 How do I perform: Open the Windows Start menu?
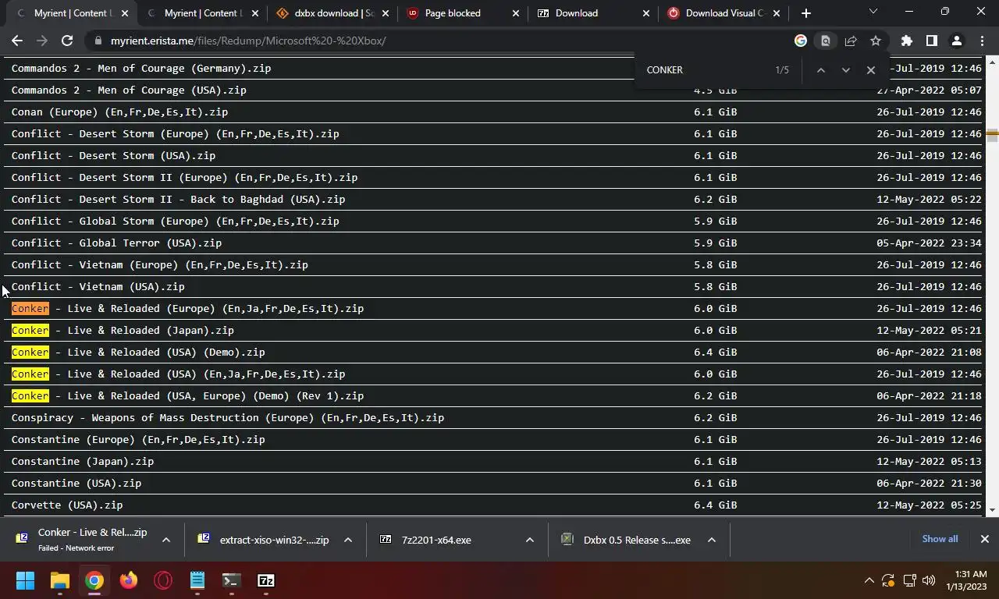point(25,580)
